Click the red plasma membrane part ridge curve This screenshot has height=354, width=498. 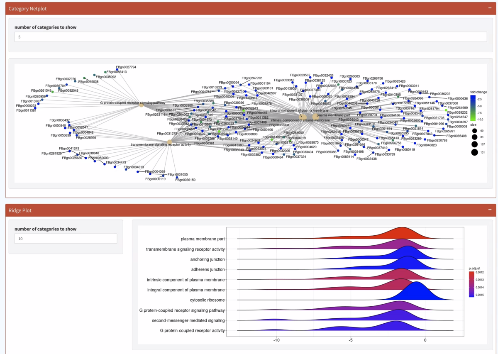(402, 234)
